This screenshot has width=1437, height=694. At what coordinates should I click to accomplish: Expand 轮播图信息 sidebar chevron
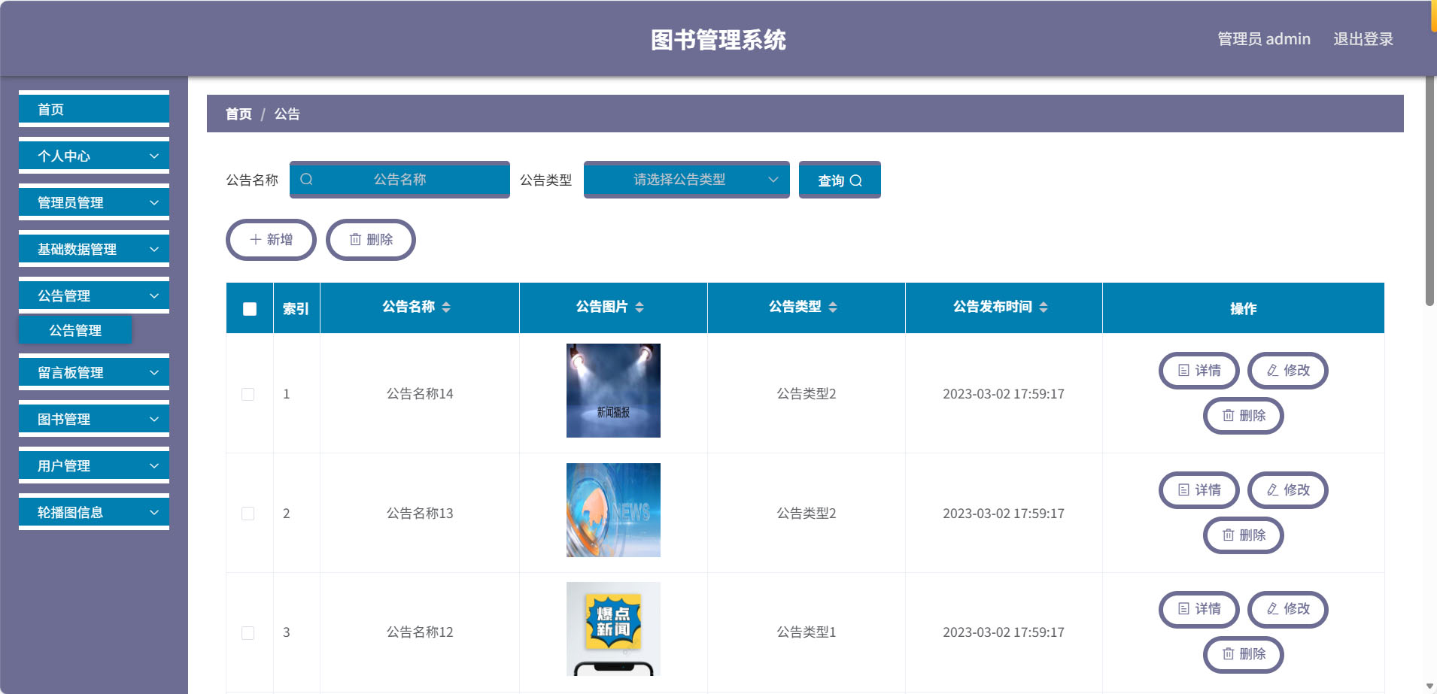(154, 513)
